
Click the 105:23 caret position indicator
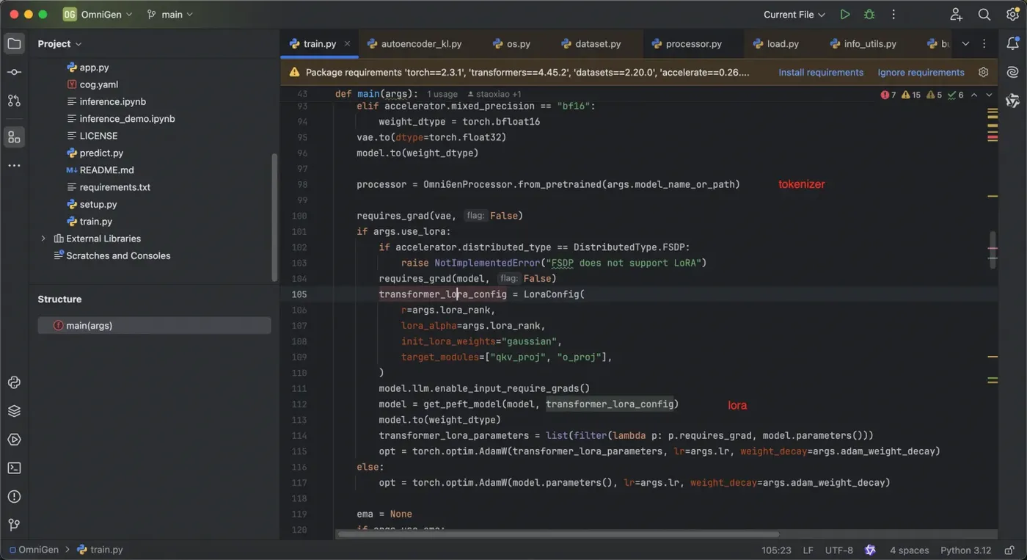coord(776,550)
